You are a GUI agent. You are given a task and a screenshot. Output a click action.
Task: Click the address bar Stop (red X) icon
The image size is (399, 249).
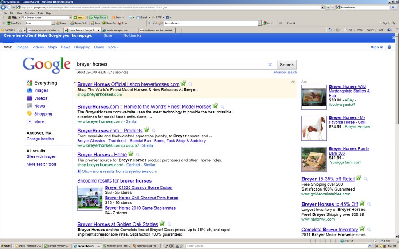tap(333, 8)
